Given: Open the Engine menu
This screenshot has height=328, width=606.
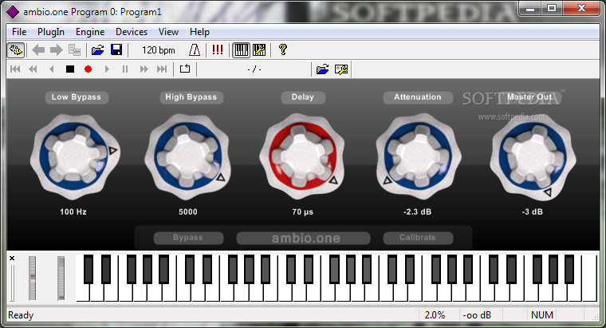Looking at the screenshot, I should coord(90,32).
